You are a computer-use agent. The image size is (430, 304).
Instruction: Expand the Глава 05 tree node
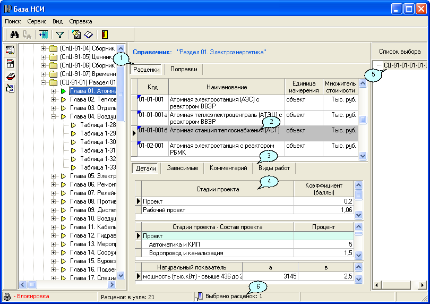click(x=53, y=176)
